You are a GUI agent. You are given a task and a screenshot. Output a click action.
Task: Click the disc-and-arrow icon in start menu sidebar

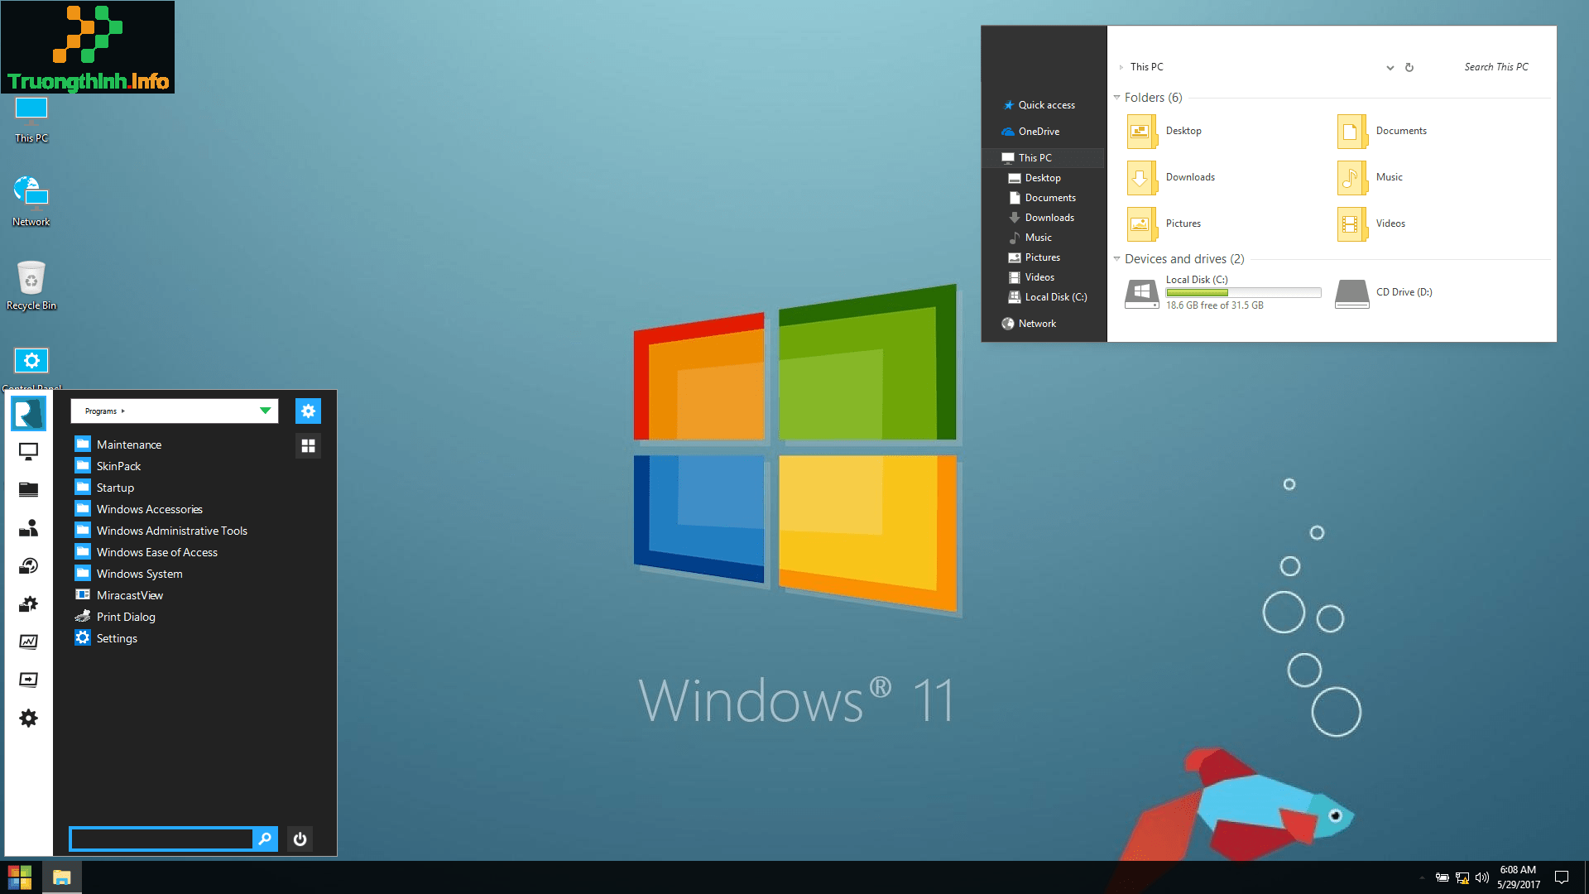pos(28,566)
